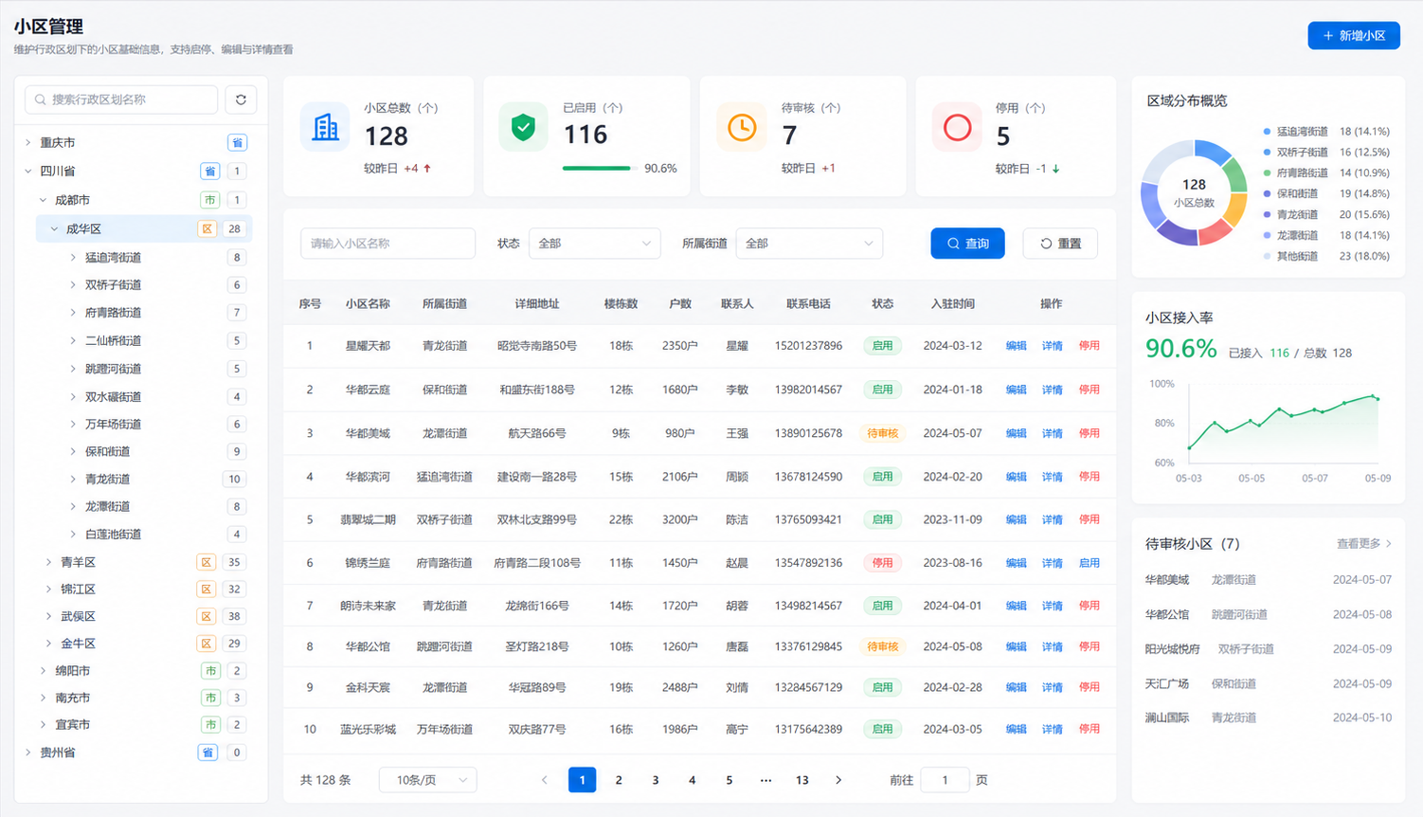Click the city badge icon beside 宜宾市
The image size is (1423, 817).
pos(210,724)
